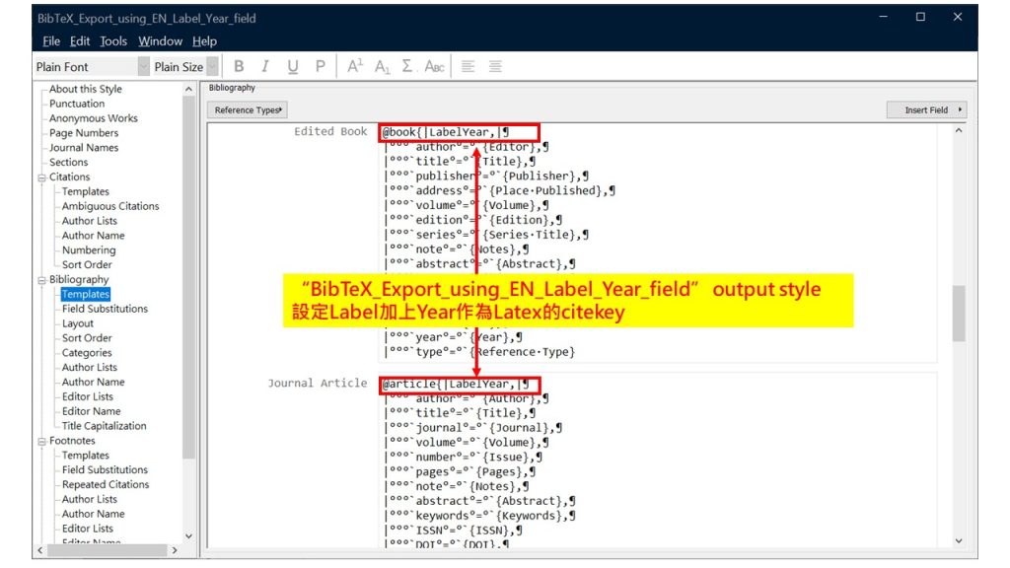Select About this Style
This screenshot has width=1010, height=568.
pos(86,89)
